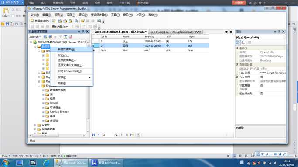Image resolution: width=298 pixels, height=167 pixels.
Task: Choose 附加(A)... from context menu
Action: click(x=72, y=56)
